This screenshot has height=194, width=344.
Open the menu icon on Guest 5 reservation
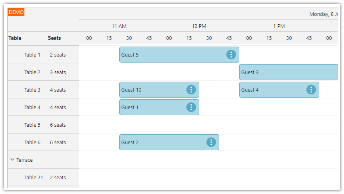[231, 55]
